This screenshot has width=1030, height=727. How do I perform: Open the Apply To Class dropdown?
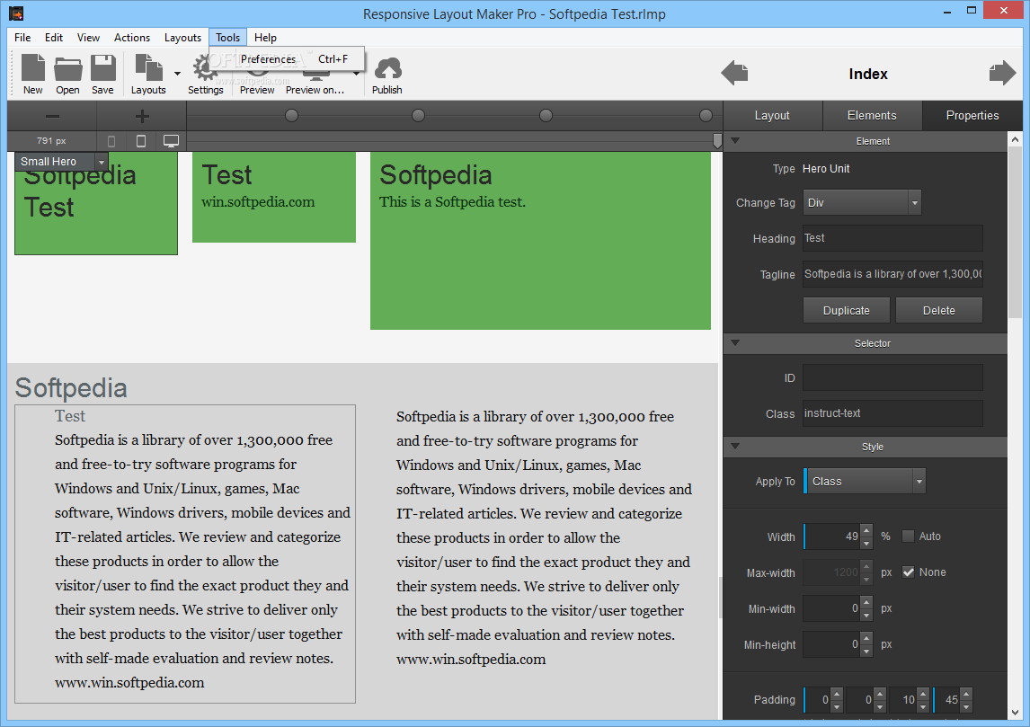919,482
